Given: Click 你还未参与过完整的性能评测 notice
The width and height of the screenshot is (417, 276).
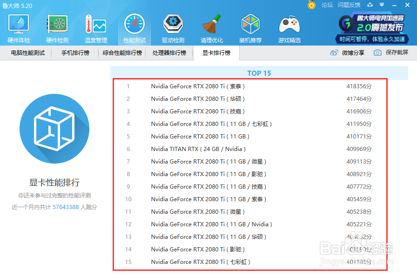Looking at the screenshot, I should point(54,196).
